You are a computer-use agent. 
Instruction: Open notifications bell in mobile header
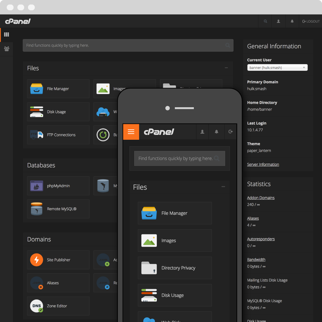click(x=216, y=132)
